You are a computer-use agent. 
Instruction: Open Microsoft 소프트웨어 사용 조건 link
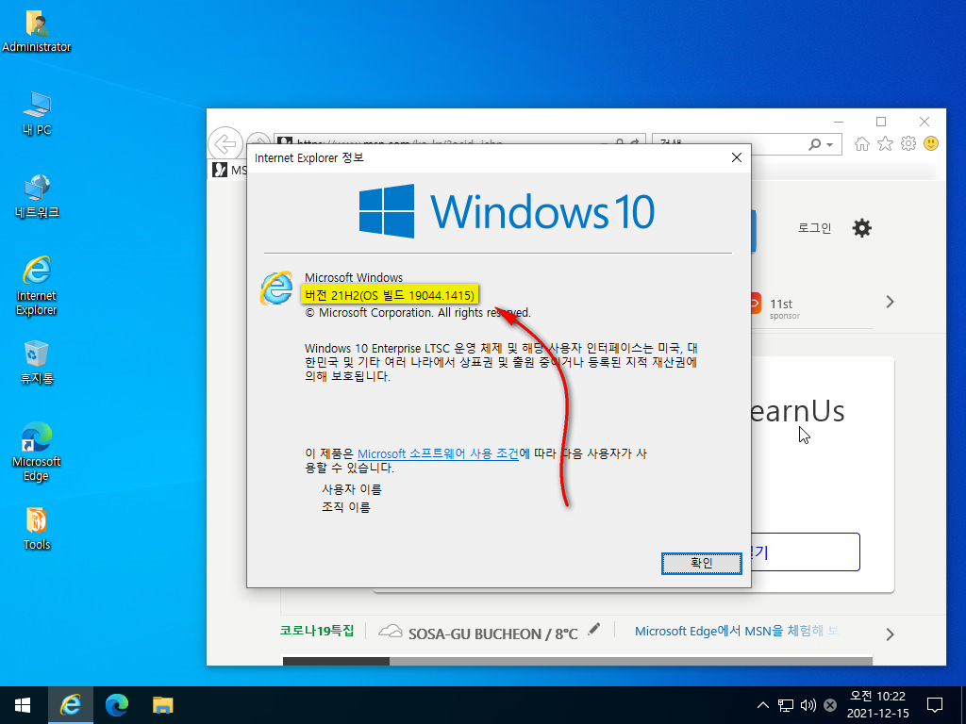[x=438, y=453]
